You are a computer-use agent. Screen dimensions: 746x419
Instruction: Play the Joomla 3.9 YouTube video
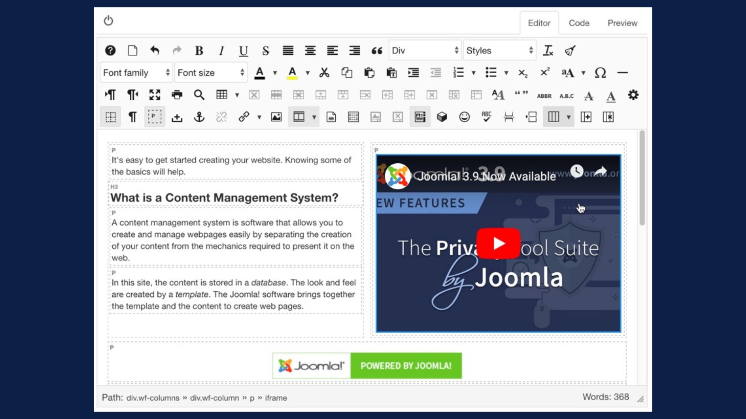(498, 243)
